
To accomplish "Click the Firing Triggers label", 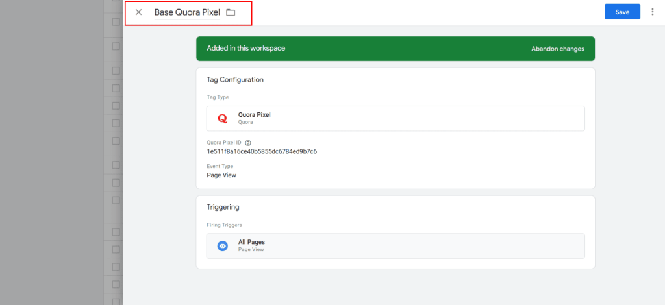I will 224,225.
